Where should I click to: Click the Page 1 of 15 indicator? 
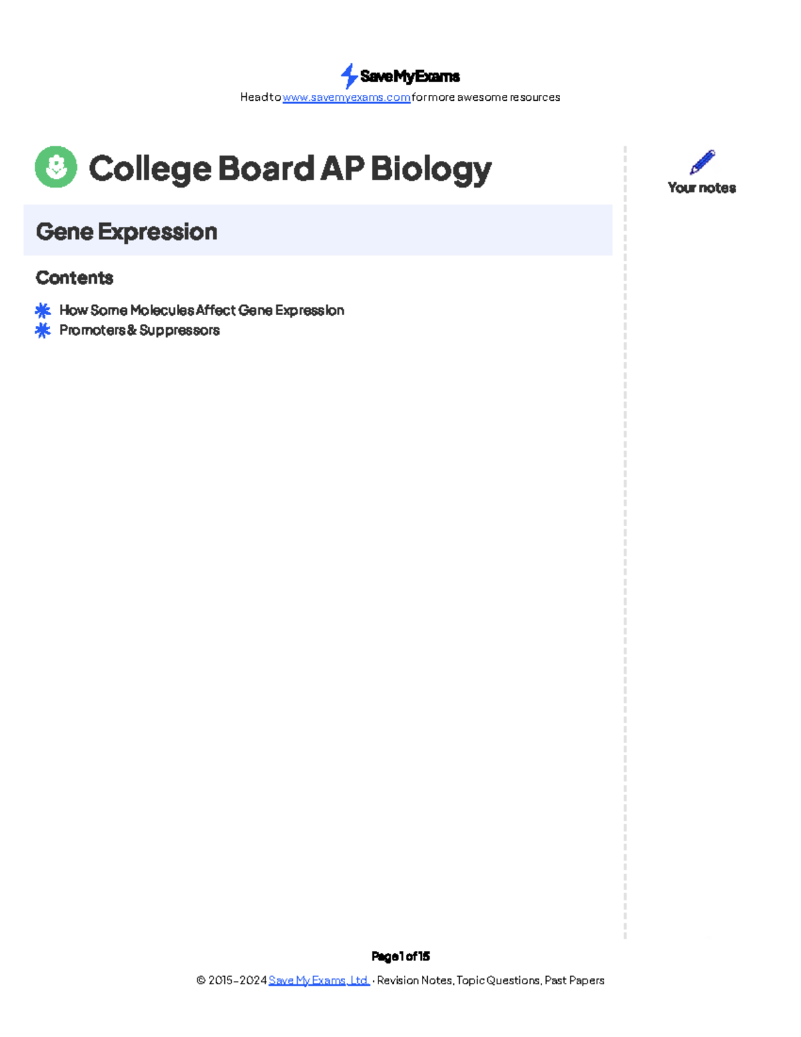(x=400, y=956)
